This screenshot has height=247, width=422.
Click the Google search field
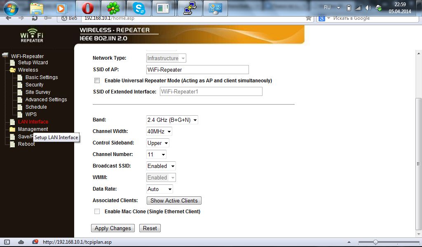374,18
